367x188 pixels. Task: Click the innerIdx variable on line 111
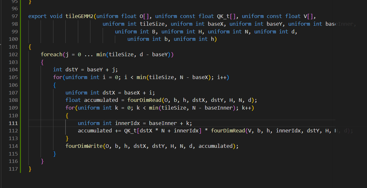tap(127, 123)
